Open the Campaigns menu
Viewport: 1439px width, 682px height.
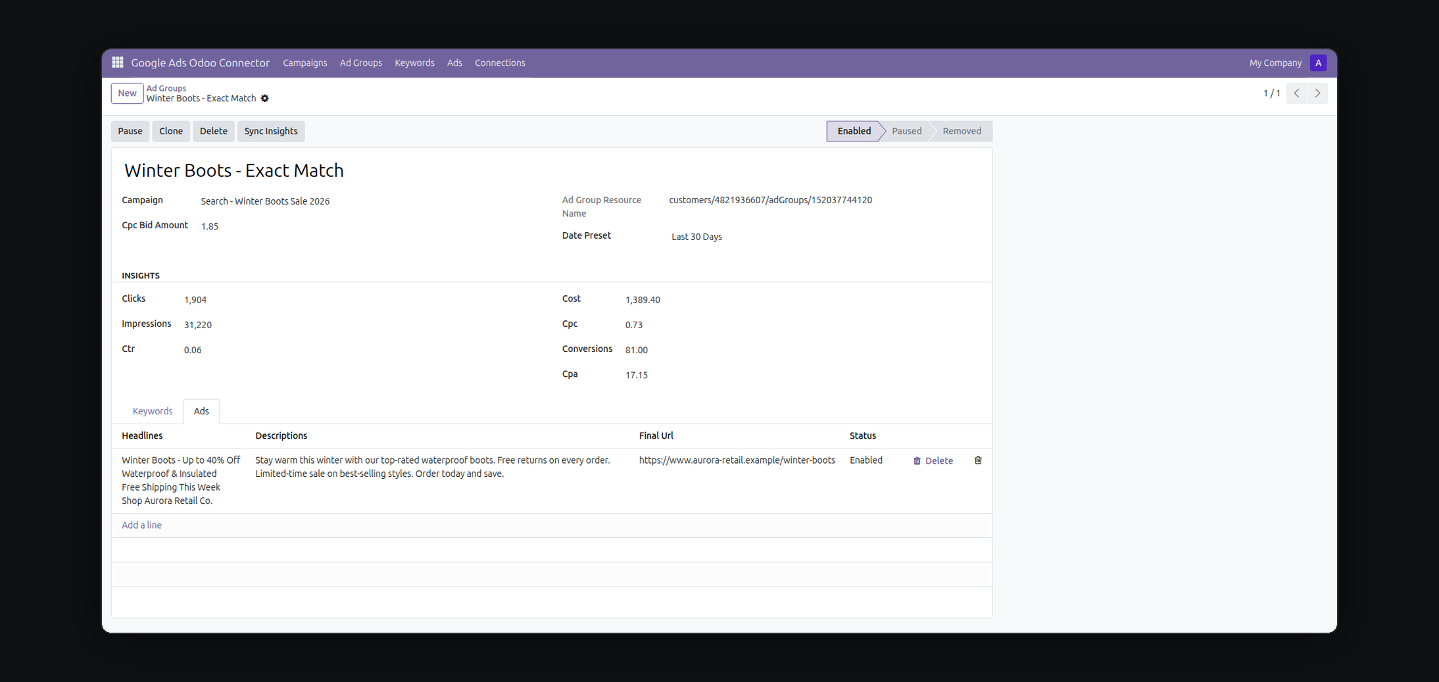tap(305, 63)
